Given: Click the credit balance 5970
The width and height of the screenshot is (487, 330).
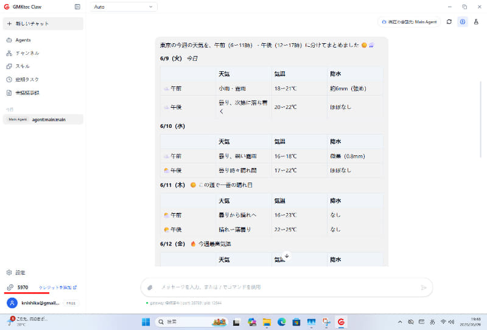Looking at the screenshot, I should [x=23, y=287].
